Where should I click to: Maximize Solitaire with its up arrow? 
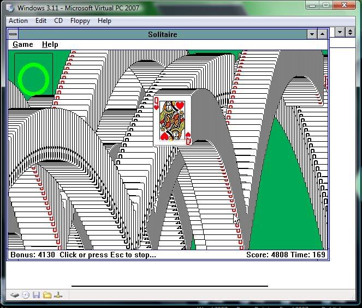pos(323,34)
